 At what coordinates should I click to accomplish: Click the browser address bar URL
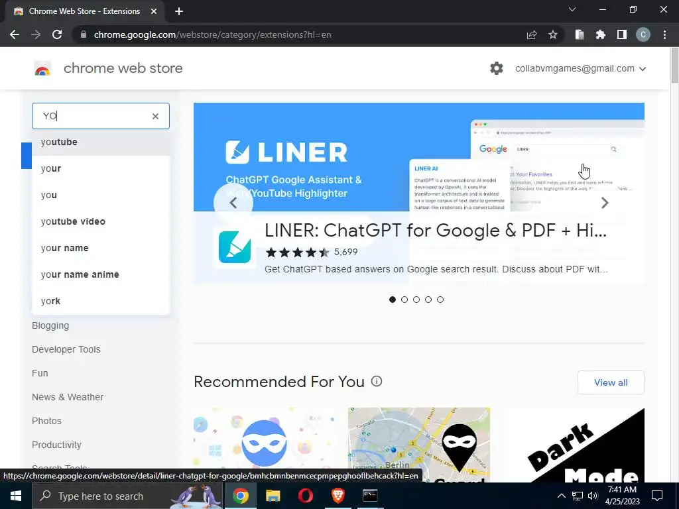[x=212, y=34]
